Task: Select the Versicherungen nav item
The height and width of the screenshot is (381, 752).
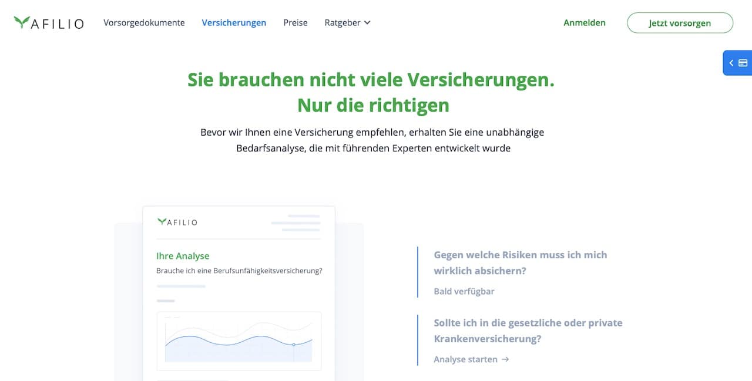Action: (234, 22)
